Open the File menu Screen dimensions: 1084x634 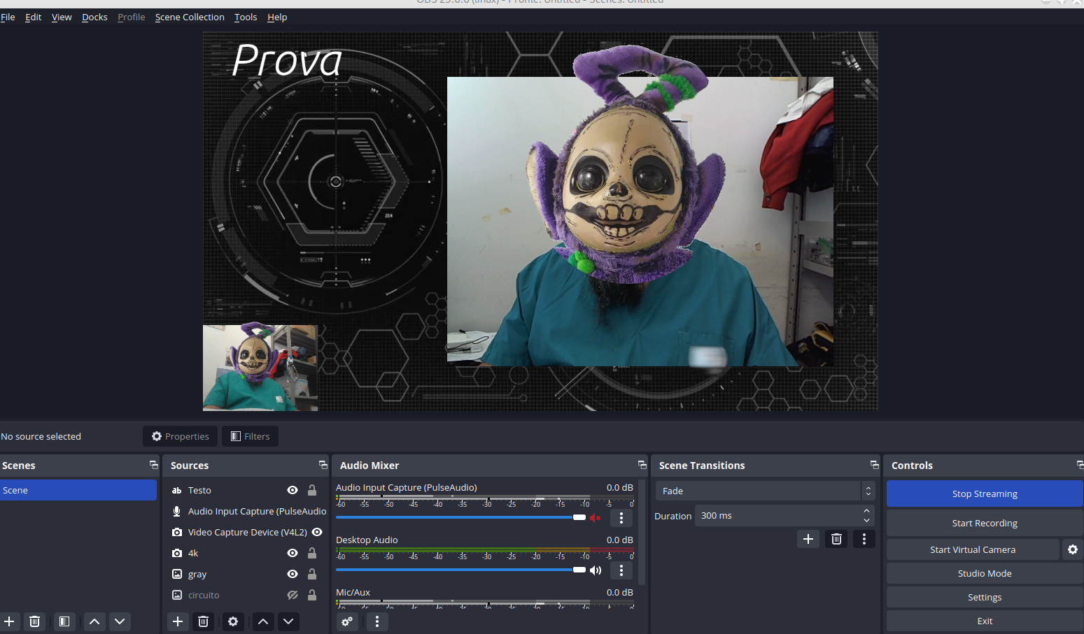pos(8,17)
